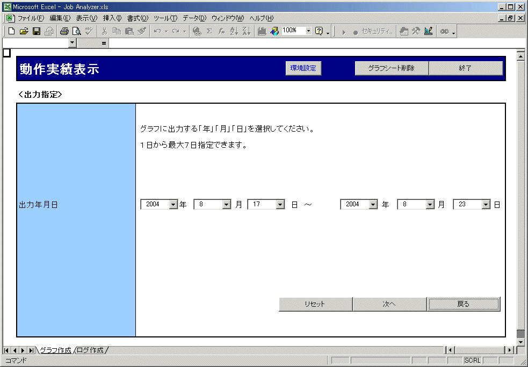Open the start year 2004 dropdown

[173, 204]
